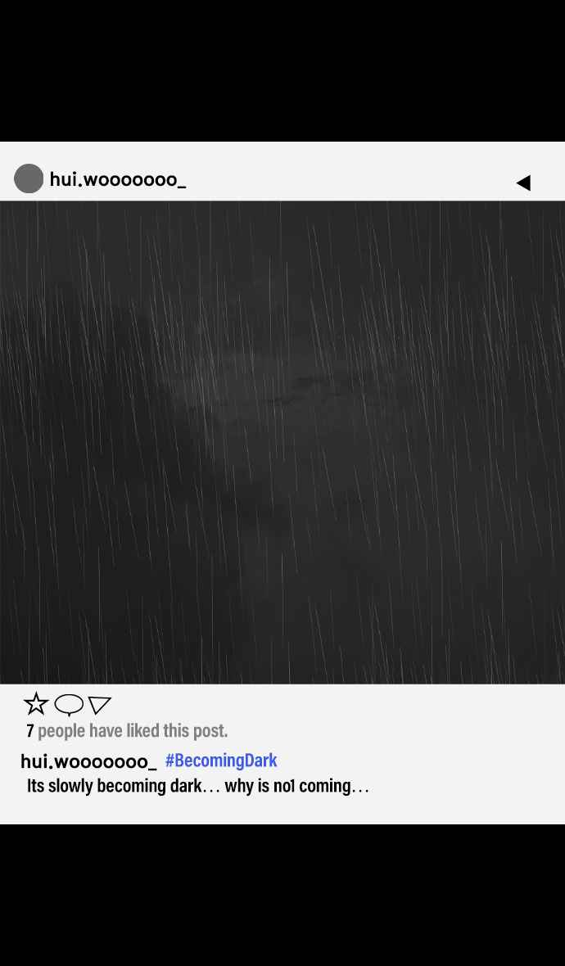Open hui.wooooooo_ profile from post header

(118, 179)
